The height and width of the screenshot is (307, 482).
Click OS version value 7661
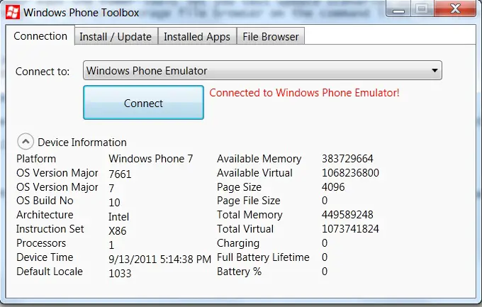[120, 174]
